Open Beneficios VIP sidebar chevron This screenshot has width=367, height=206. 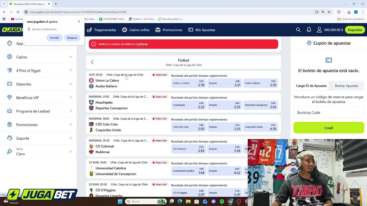[71, 98]
